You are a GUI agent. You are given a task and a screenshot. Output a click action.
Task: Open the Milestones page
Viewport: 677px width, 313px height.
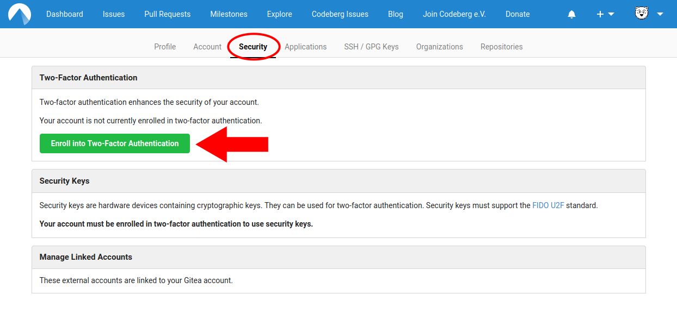(x=229, y=14)
